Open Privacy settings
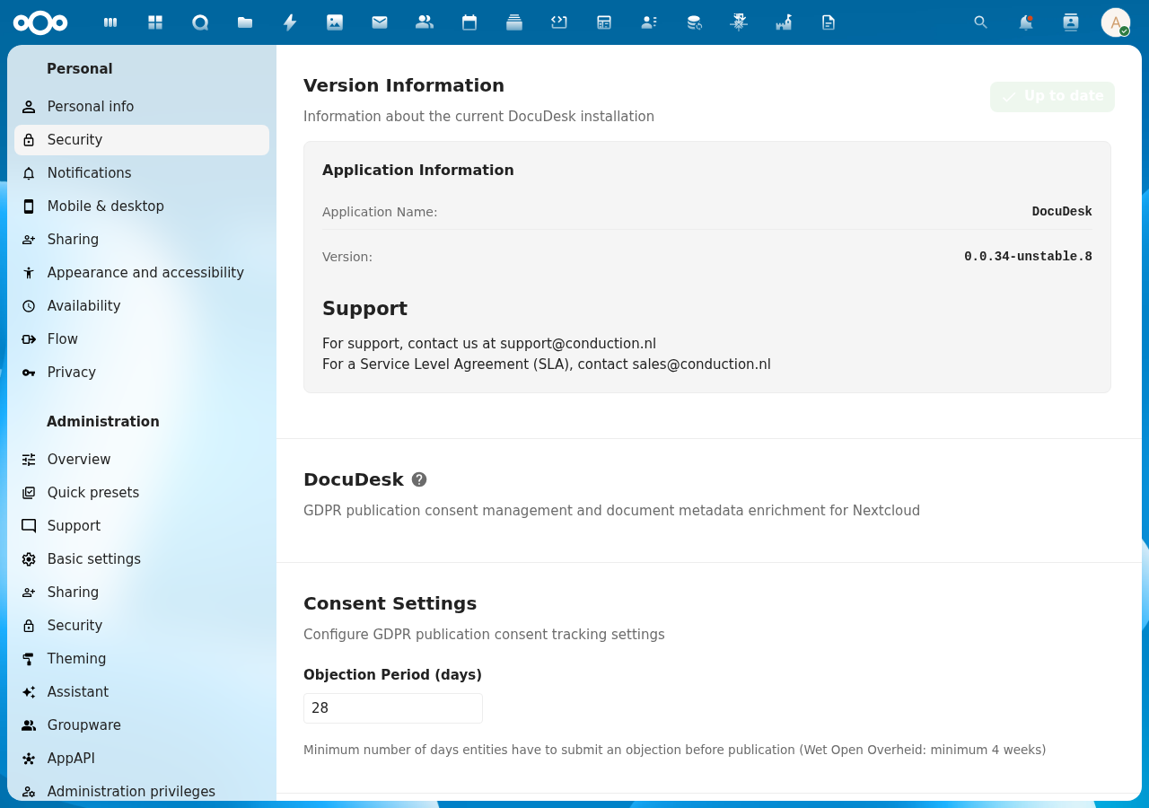 coord(142,373)
